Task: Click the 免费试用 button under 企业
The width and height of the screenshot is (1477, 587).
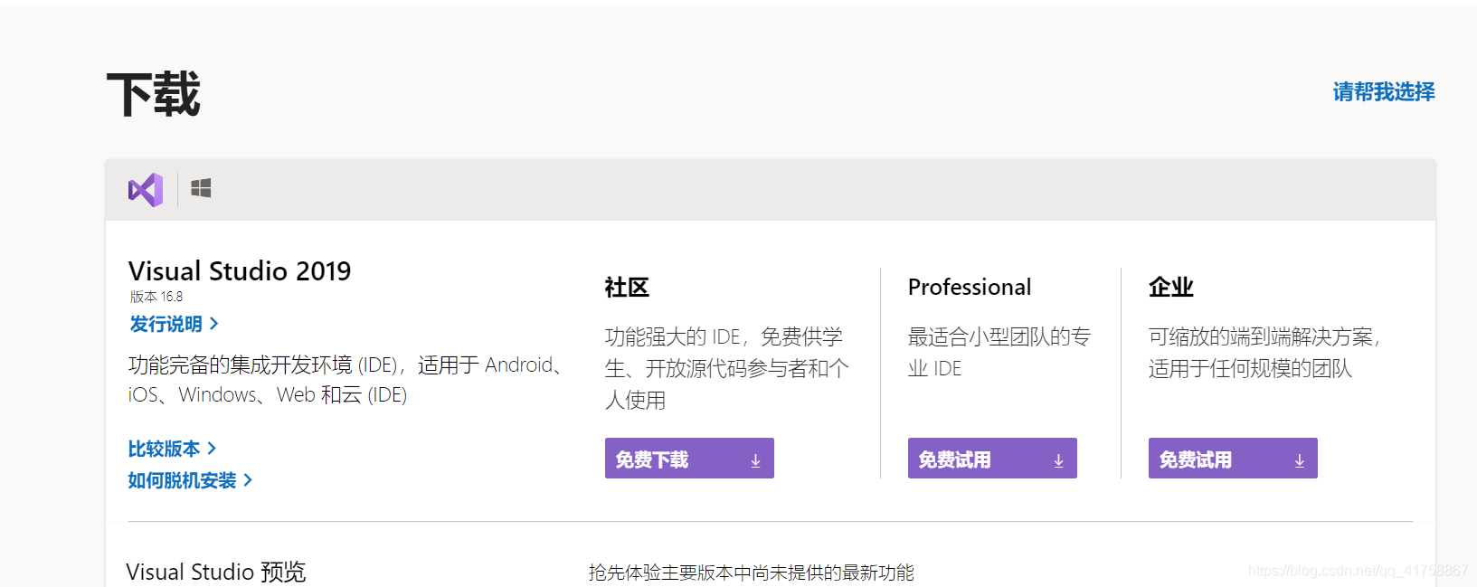Action: (x=1233, y=459)
